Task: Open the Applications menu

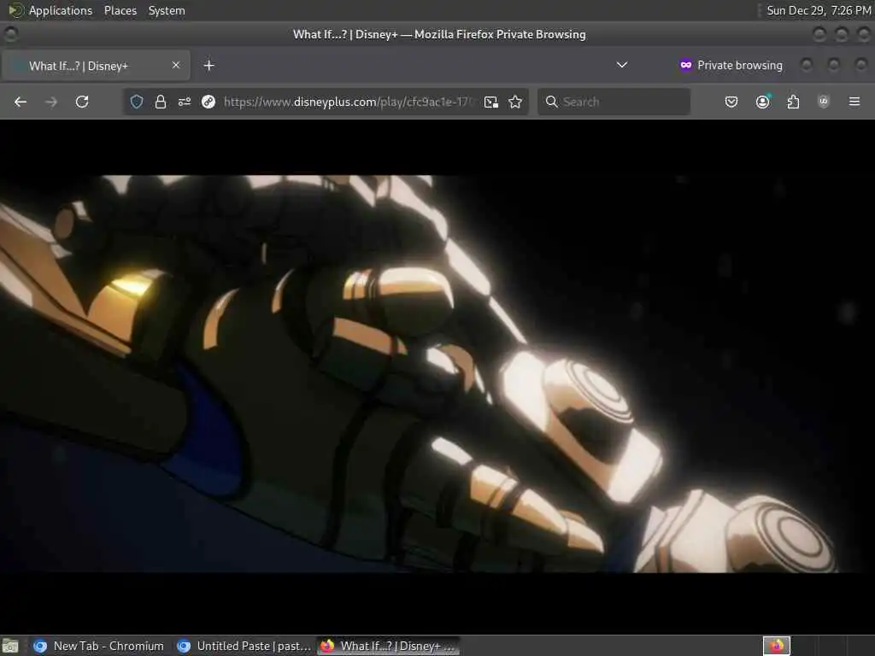Action: [50, 10]
